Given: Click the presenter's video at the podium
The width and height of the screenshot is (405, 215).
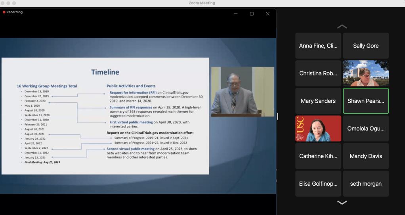Looking at the screenshot, I should click(x=242, y=92).
